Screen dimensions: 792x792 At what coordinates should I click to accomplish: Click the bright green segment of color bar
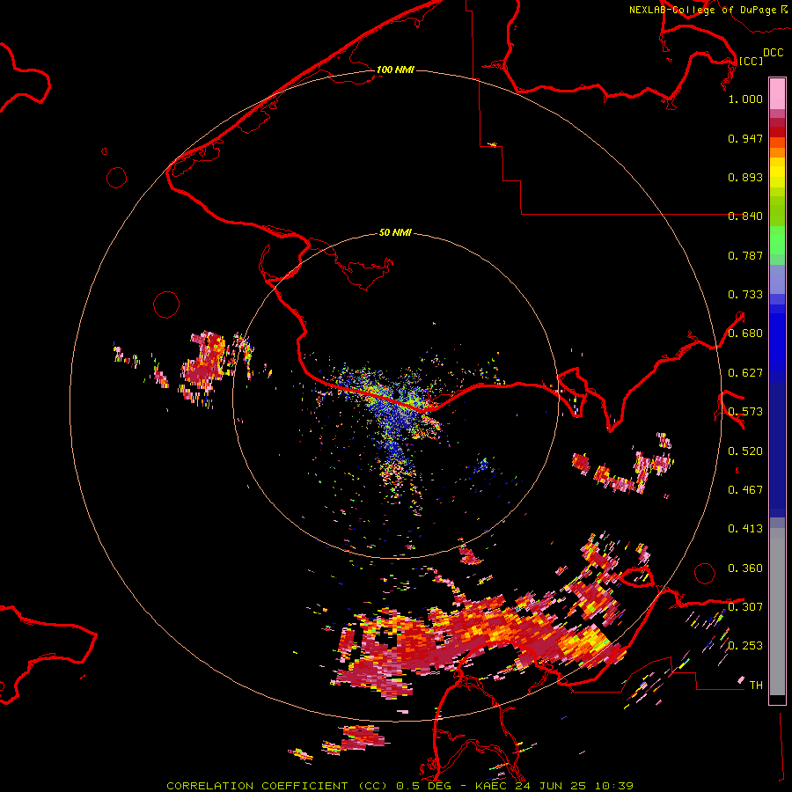click(x=777, y=240)
